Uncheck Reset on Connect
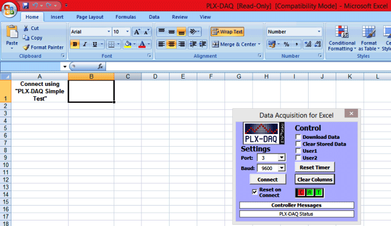 [x=254, y=192]
